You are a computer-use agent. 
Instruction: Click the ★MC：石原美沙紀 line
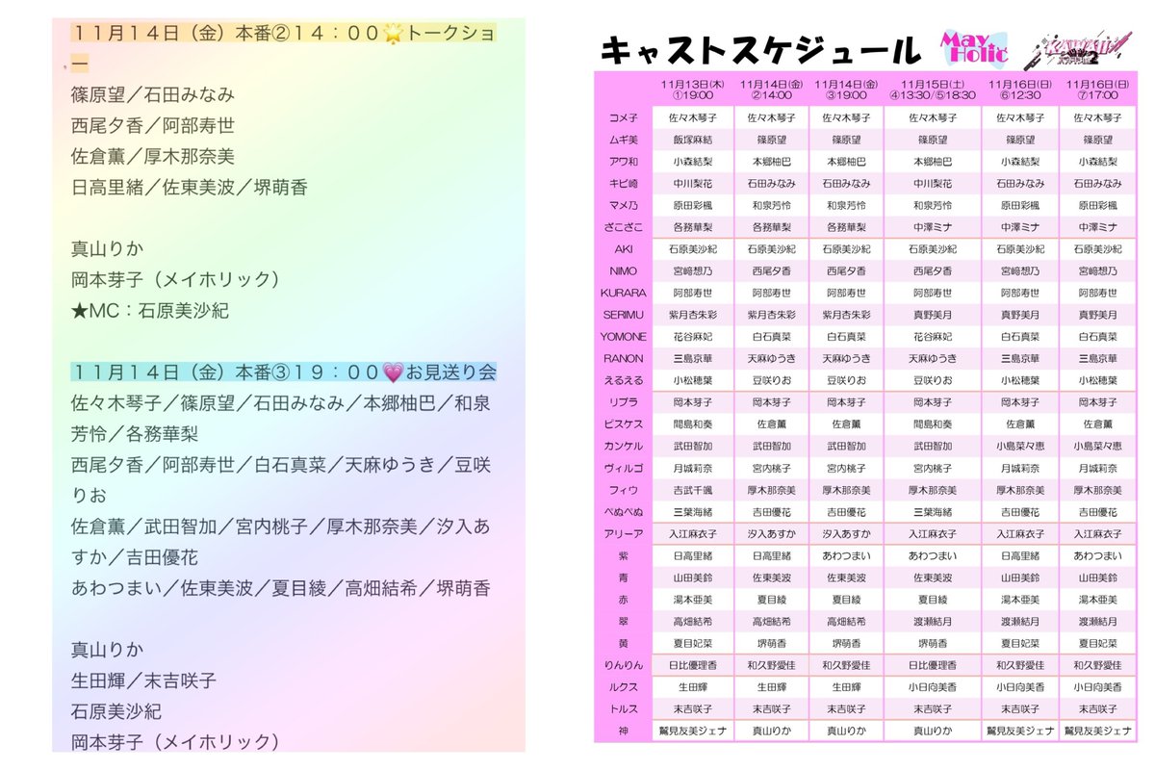(x=150, y=311)
